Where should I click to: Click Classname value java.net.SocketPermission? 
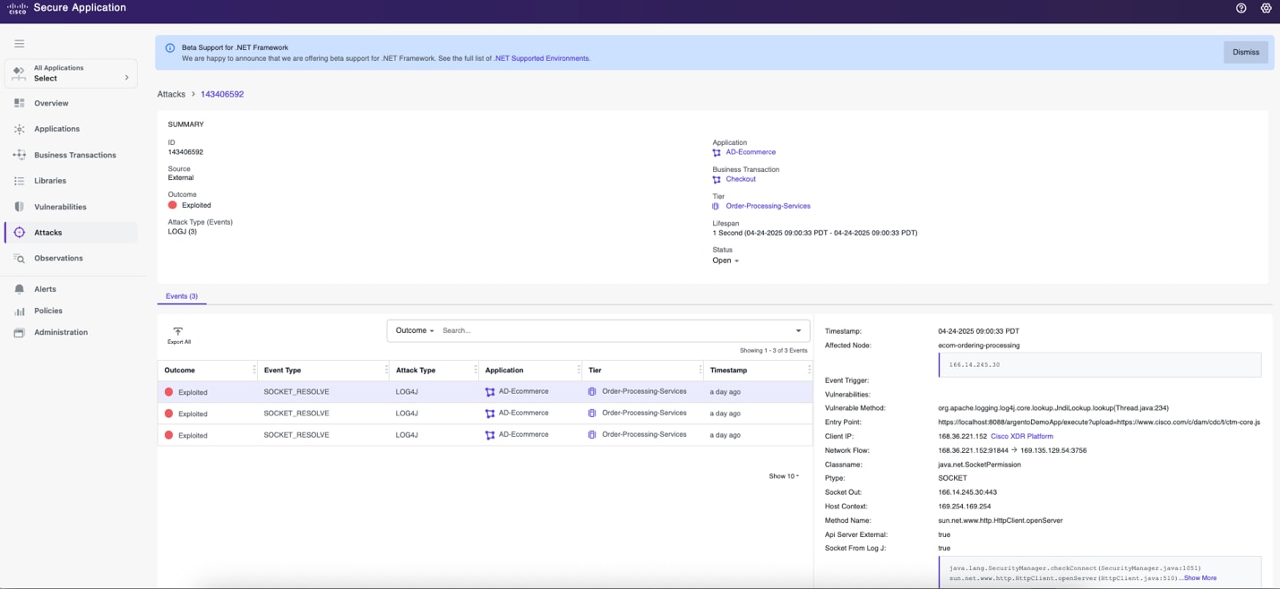coord(979,465)
